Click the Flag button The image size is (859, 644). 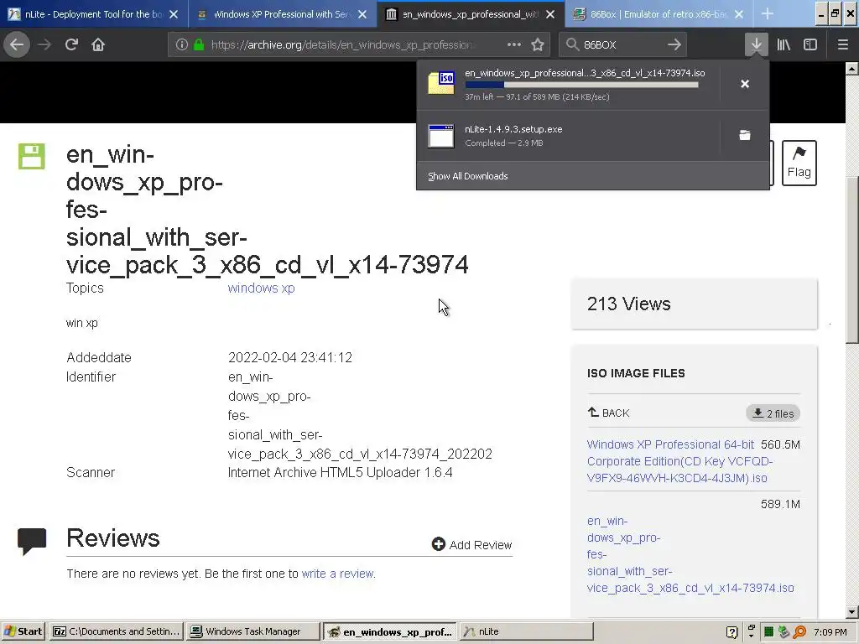click(x=799, y=164)
